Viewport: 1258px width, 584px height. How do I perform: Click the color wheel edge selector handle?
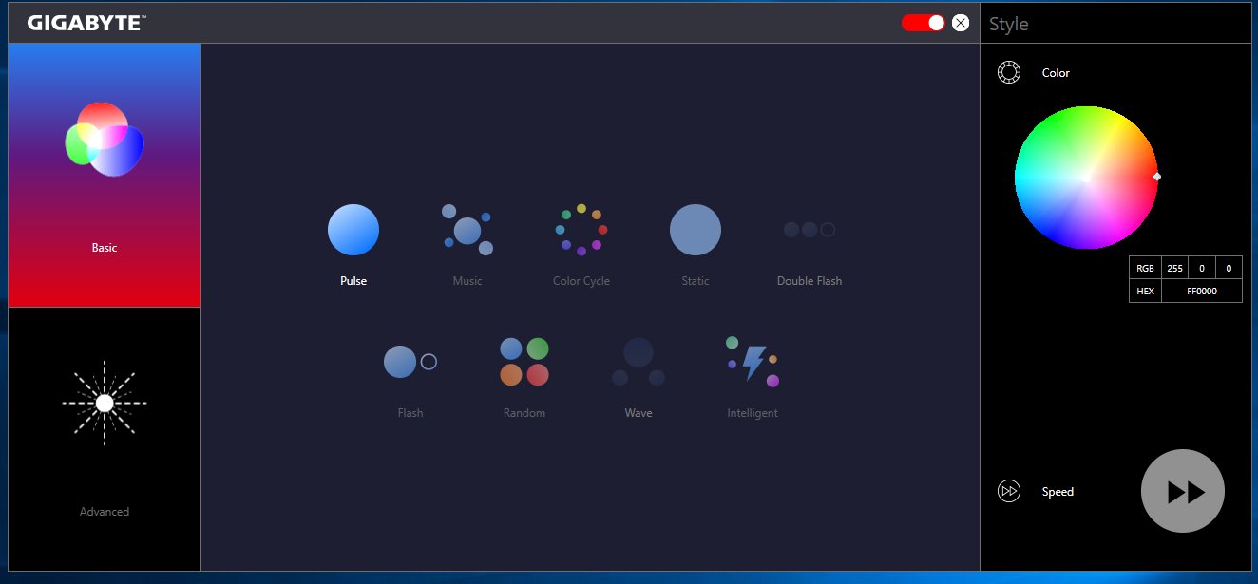click(x=1157, y=177)
